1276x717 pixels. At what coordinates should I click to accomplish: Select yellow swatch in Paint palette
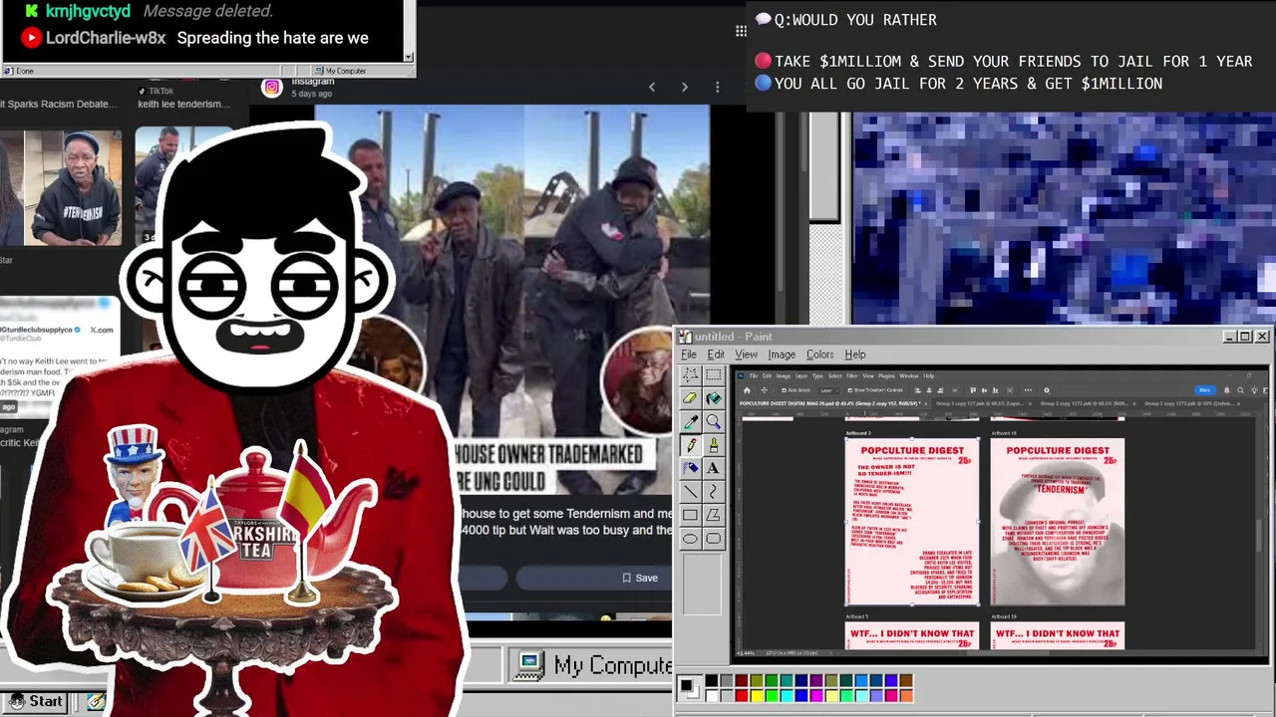(757, 695)
